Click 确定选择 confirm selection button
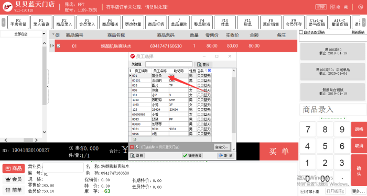The height and width of the screenshot is (196, 367). tap(192, 156)
